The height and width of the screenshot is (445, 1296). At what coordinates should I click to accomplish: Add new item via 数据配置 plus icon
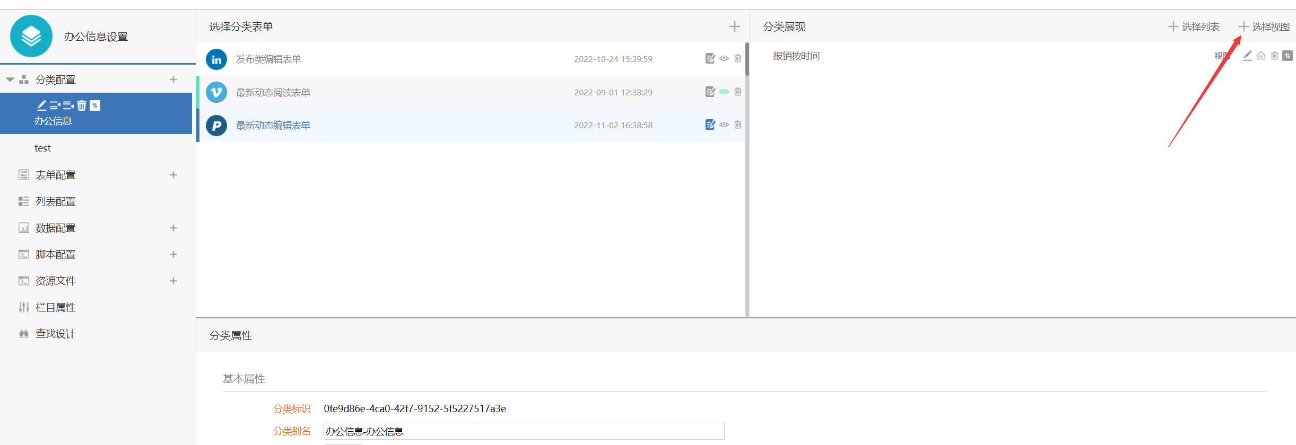(173, 228)
